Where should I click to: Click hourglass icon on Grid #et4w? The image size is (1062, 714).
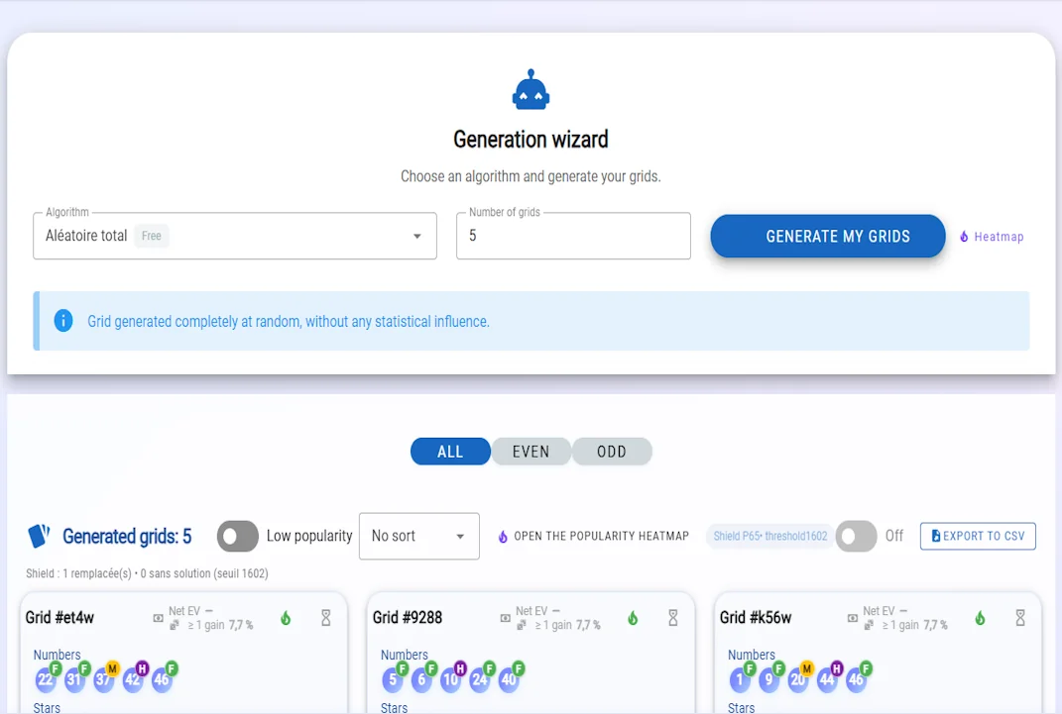[325, 618]
